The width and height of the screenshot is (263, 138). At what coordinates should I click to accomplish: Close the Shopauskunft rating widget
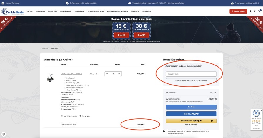point(261,110)
